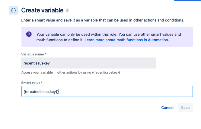Click the red asterisk beside Smart value
Image resolution: width=201 pixels, height=129 pixels.
click(x=42, y=82)
